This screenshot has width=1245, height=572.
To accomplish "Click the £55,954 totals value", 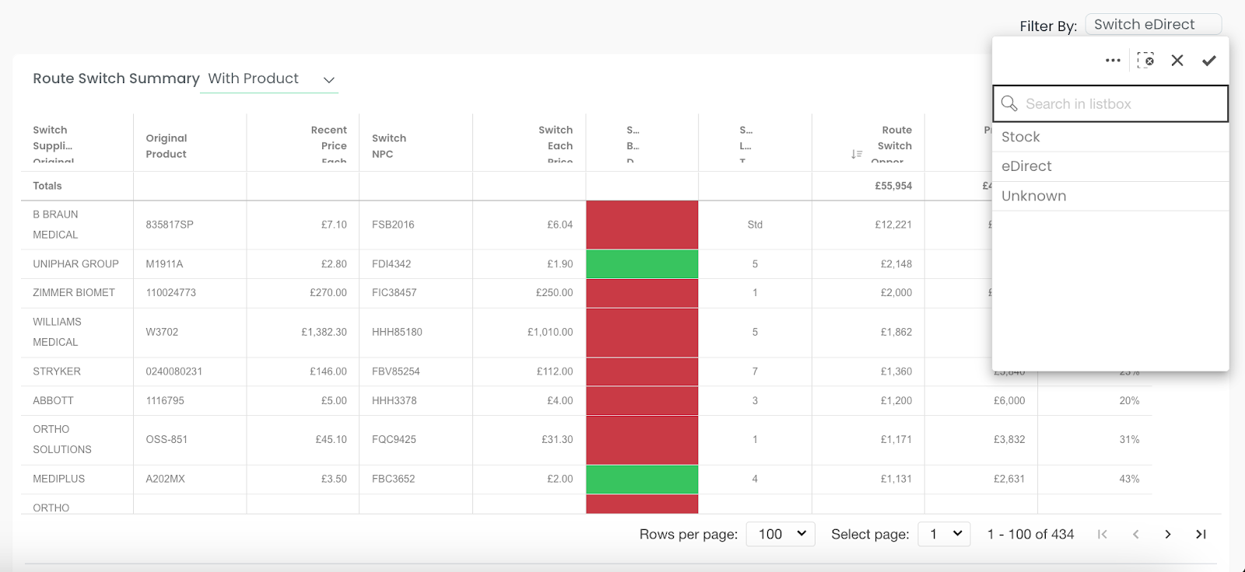I will coord(893,186).
